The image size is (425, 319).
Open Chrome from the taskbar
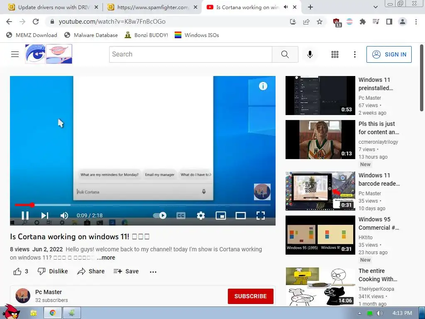pyautogui.click(x=53, y=313)
